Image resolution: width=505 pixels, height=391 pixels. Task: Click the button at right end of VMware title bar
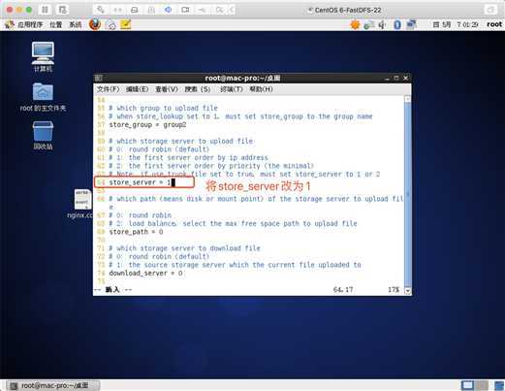(490, 10)
